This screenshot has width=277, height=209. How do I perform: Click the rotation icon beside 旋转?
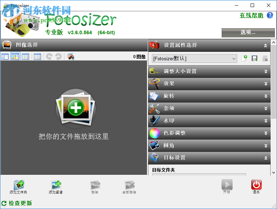point(154,96)
